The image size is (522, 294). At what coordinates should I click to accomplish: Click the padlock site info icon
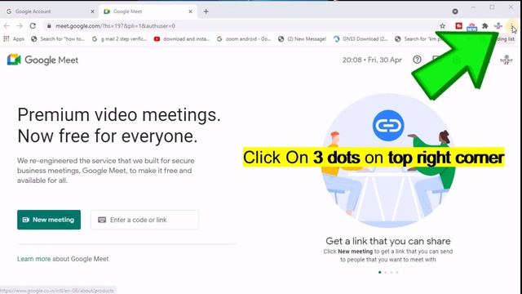pos(49,25)
